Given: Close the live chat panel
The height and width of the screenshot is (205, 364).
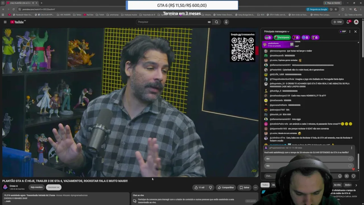Looking at the screenshot, I should pyautogui.click(x=355, y=32).
